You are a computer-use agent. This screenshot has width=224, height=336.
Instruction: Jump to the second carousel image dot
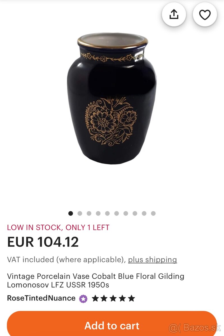click(x=80, y=213)
